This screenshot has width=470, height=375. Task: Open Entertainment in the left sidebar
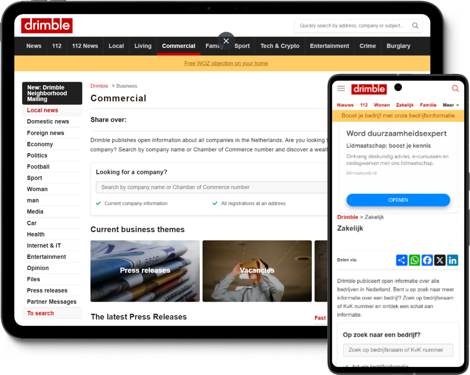click(52, 257)
